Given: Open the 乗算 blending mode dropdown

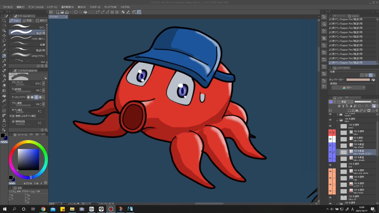Looking at the screenshot, I should [345, 102].
